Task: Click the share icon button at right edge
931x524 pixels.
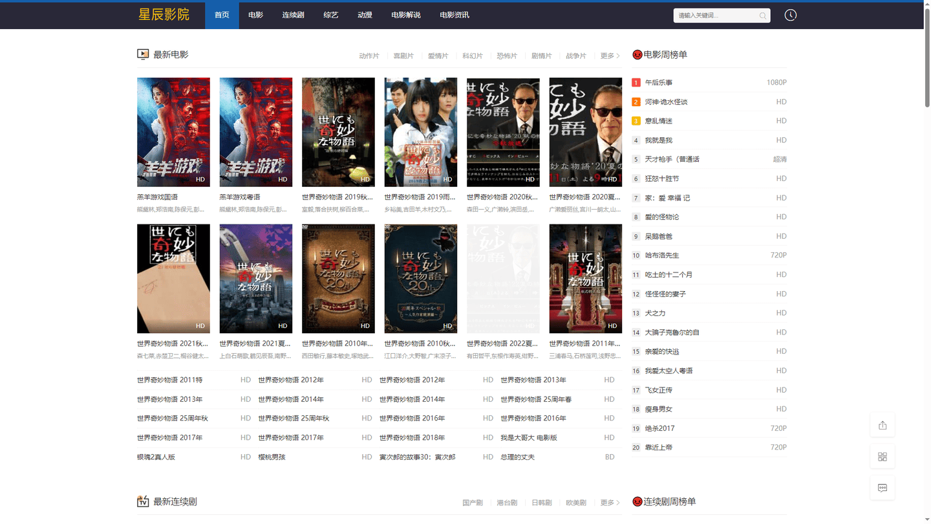Action: coord(883,425)
